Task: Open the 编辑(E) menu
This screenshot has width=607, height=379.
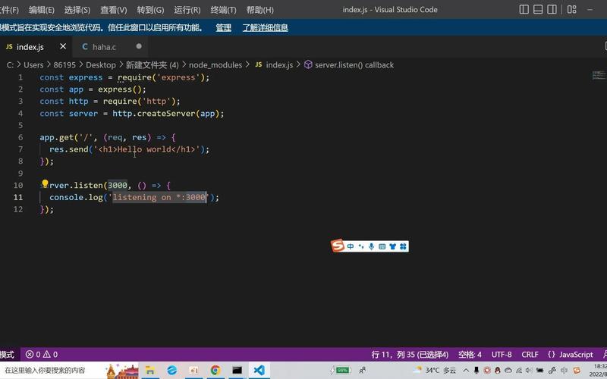Action: point(42,10)
